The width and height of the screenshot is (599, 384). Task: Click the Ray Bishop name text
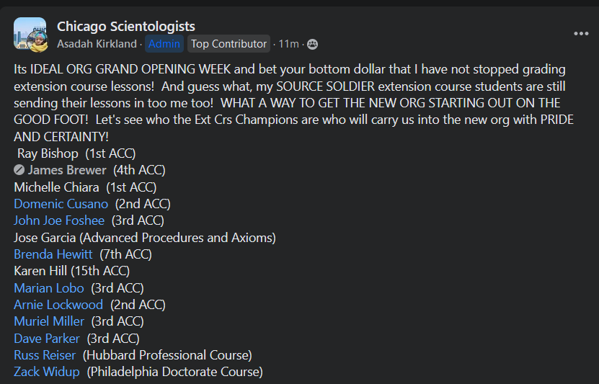pyautogui.click(x=48, y=153)
